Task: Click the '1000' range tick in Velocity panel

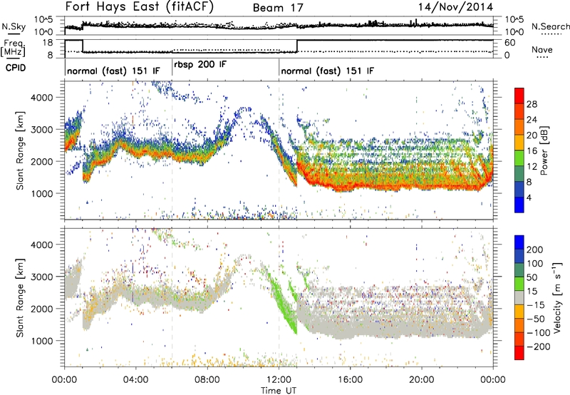Action: [41, 341]
